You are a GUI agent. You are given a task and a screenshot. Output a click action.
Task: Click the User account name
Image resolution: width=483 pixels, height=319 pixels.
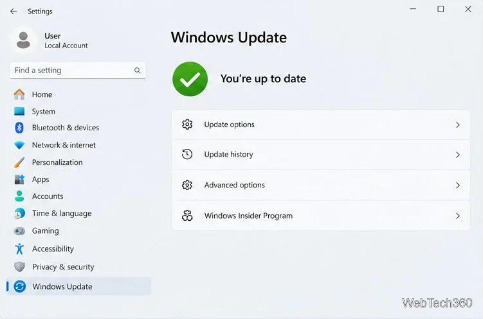click(x=52, y=36)
